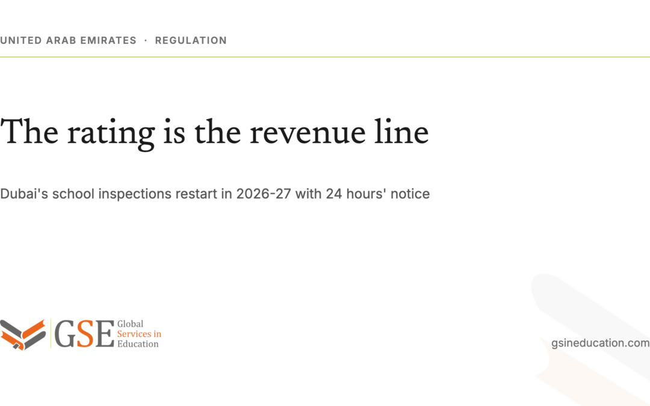
Task: Click the 'Global Services in Education' logo text
Action: 139,334
